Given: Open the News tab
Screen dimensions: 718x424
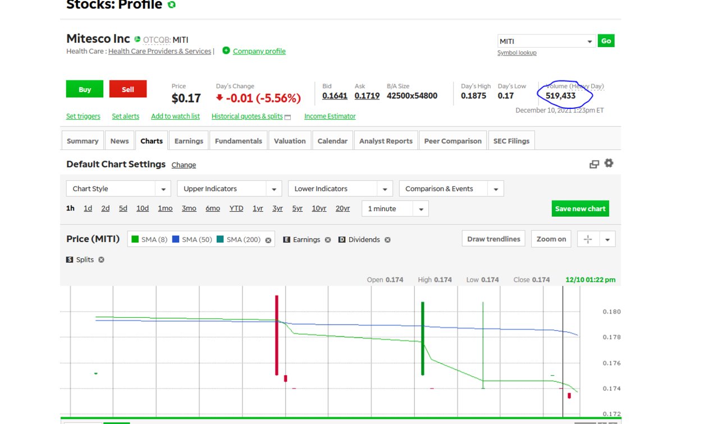Looking at the screenshot, I should (120, 141).
